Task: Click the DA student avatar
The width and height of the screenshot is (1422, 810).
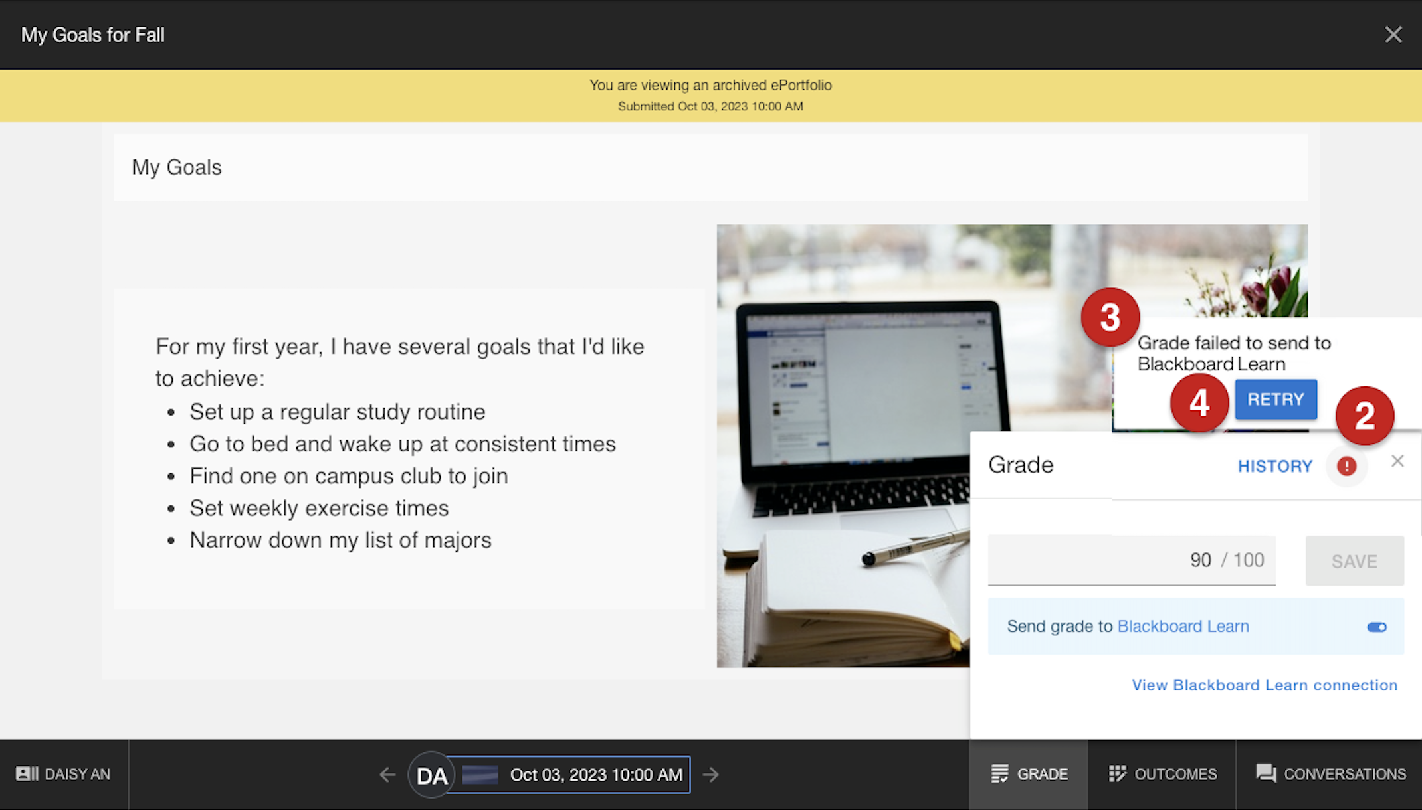Action: [x=431, y=775]
